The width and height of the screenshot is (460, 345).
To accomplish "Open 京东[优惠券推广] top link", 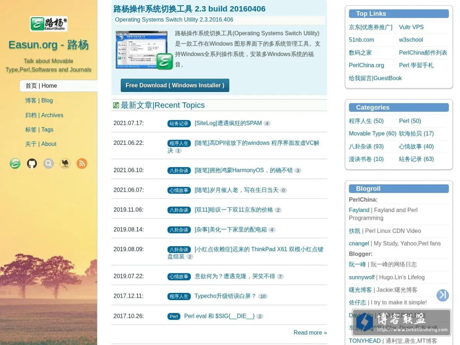I will coord(371,27).
